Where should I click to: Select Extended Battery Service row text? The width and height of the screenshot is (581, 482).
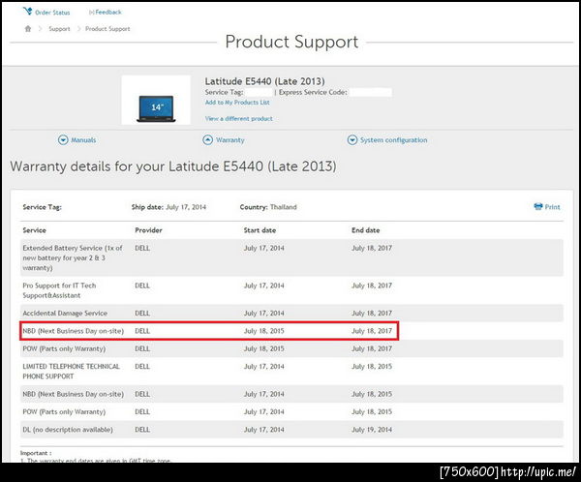pos(73,257)
